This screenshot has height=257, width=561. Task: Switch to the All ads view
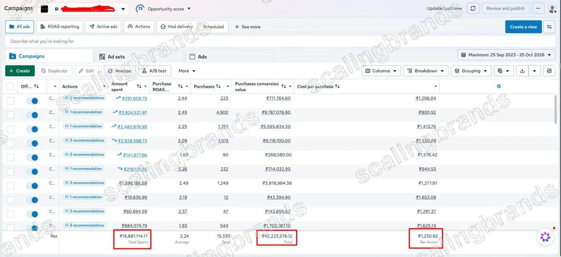click(x=20, y=27)
